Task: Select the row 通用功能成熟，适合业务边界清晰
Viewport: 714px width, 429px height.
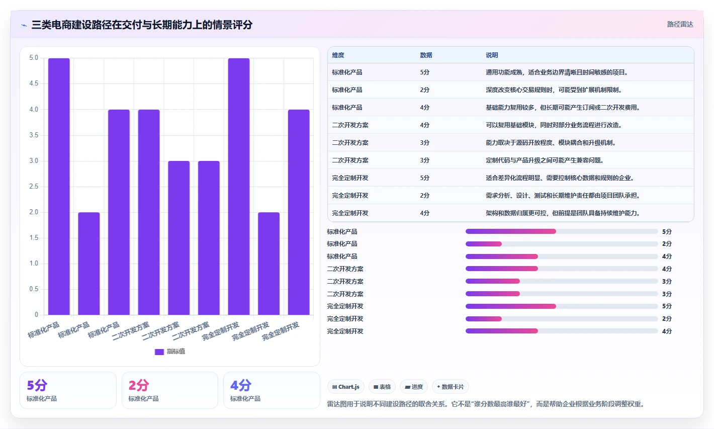Action: tap(511, 72)
